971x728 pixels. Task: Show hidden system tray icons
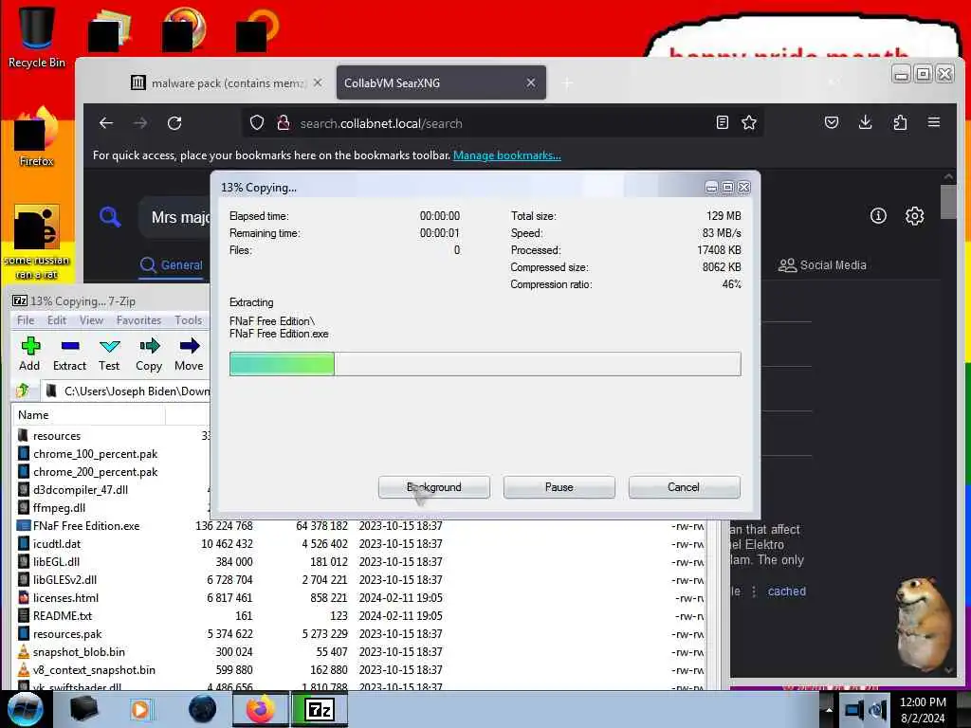tap(829, 709)
